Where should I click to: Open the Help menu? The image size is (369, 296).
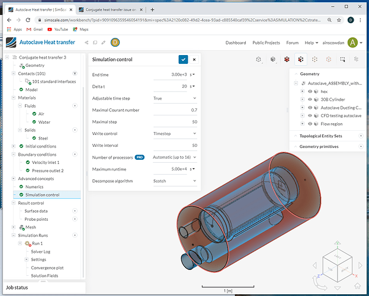coord(309,43)
